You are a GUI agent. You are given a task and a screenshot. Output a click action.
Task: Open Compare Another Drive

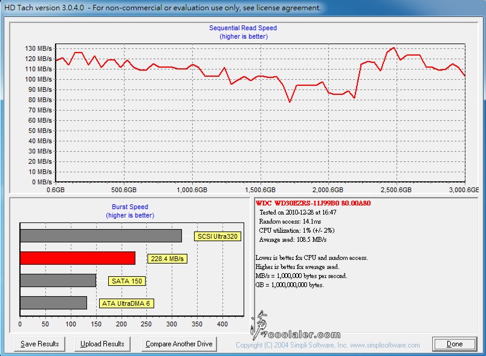point(179,344)
